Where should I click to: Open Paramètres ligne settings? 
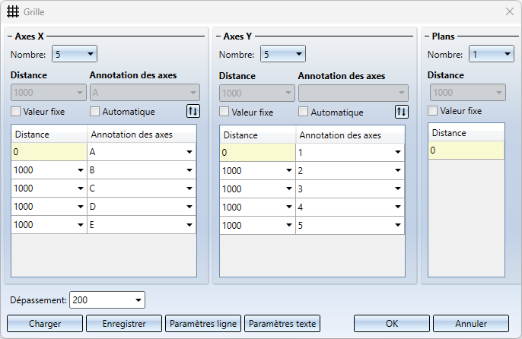coord(203,324)
